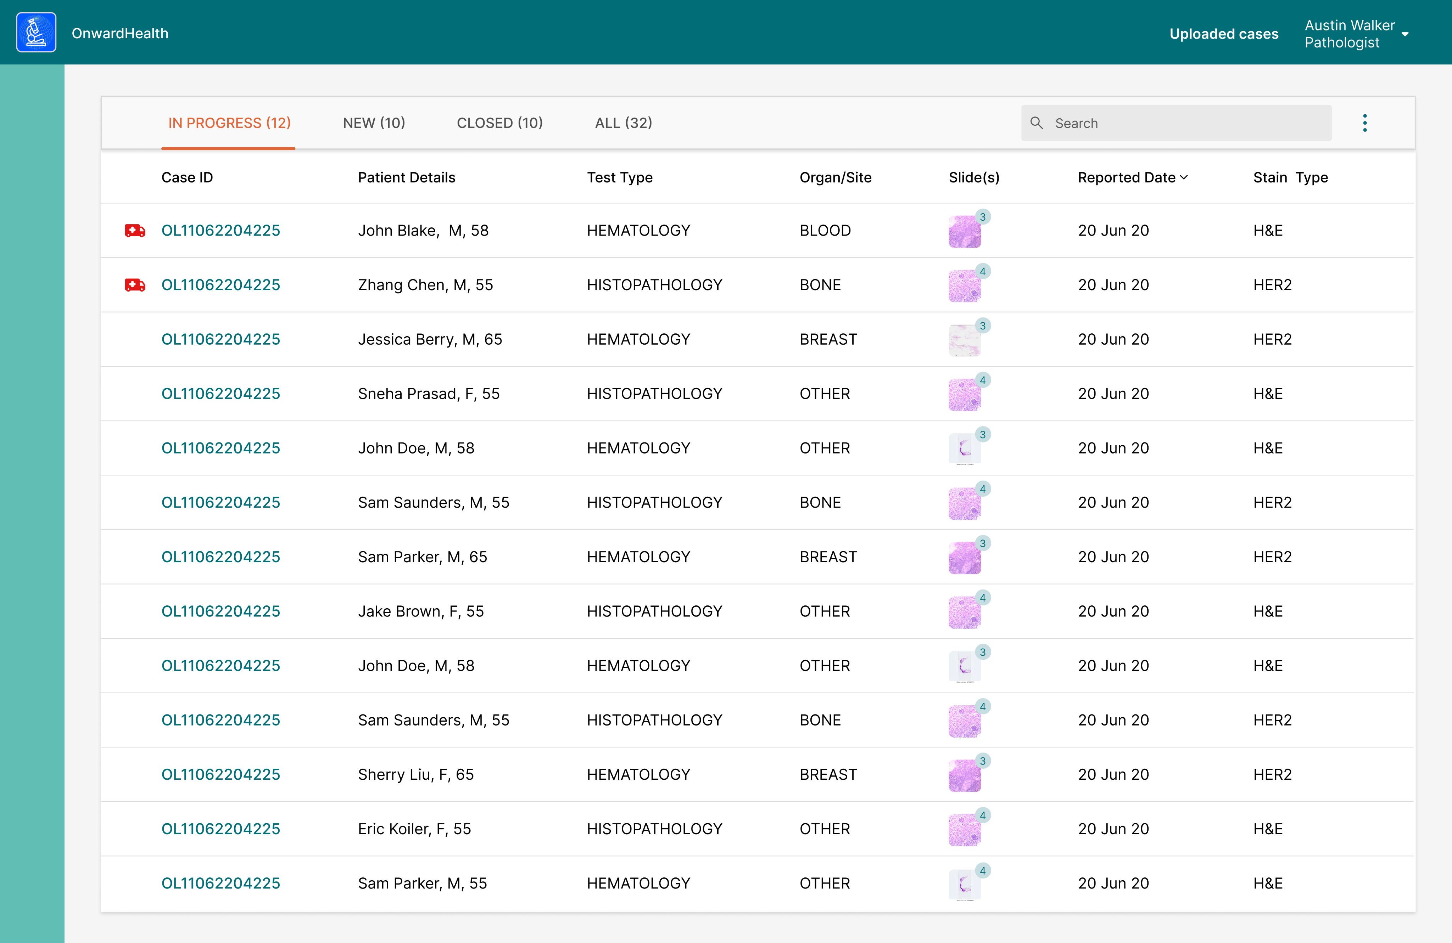
Task: Click the OnwardHealth microscope logo icon
Action: (x=36, y=32)
